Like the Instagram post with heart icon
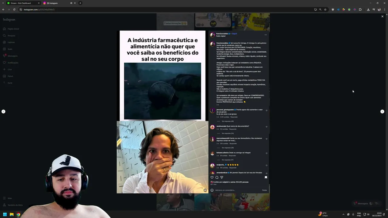Image resolution: width=388 pixels, height=218 pixels. (212, 177)
